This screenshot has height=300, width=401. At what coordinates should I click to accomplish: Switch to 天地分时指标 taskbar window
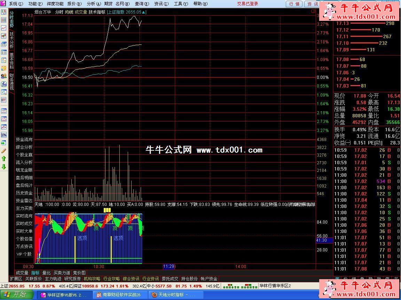(175, 295)
